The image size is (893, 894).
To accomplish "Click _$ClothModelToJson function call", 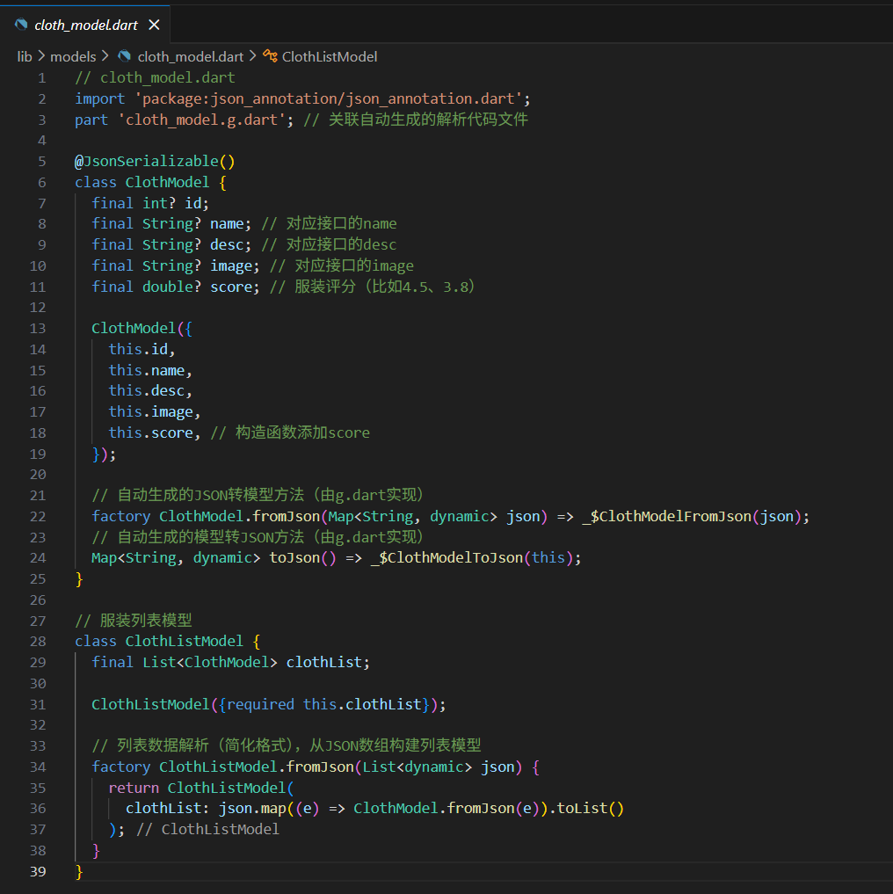I will [446, 557].
